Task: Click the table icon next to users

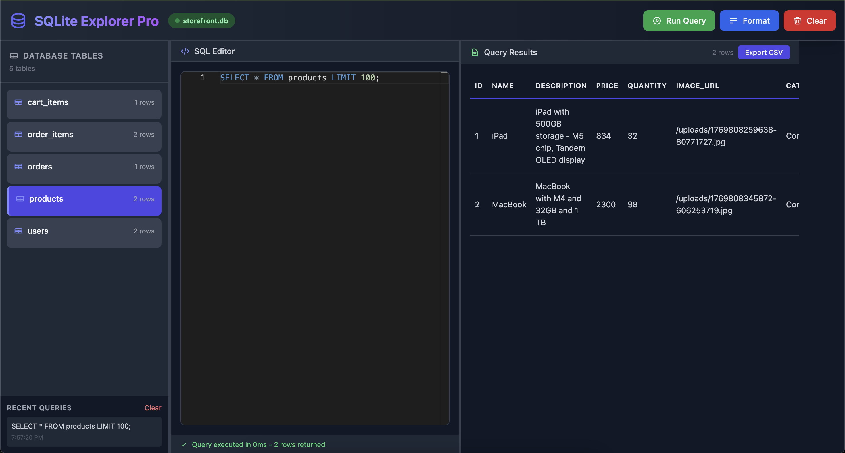Action: [x=18, y=231]
